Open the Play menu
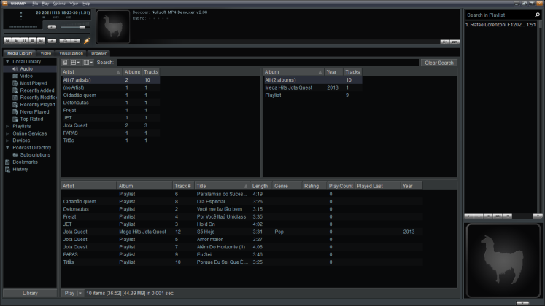545x306 pixels. [x=45, y=4]
